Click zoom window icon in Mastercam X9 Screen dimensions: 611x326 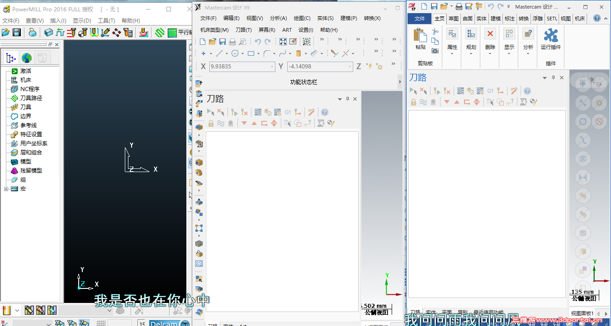coord(307,42)
